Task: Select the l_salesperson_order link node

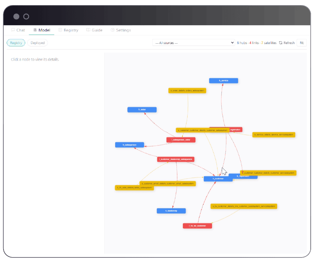Action: point(181,140)
